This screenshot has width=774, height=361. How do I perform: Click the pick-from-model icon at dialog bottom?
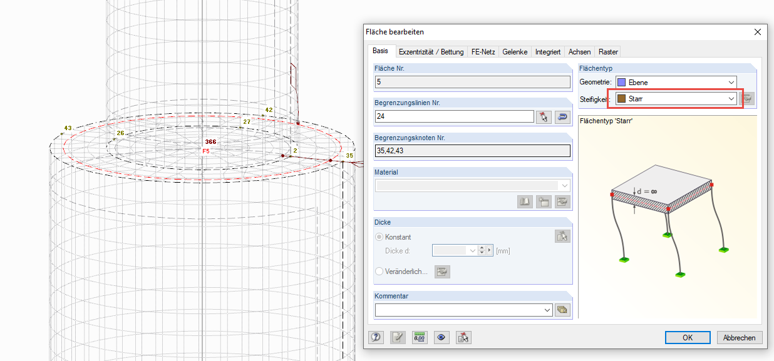(463, 337)
